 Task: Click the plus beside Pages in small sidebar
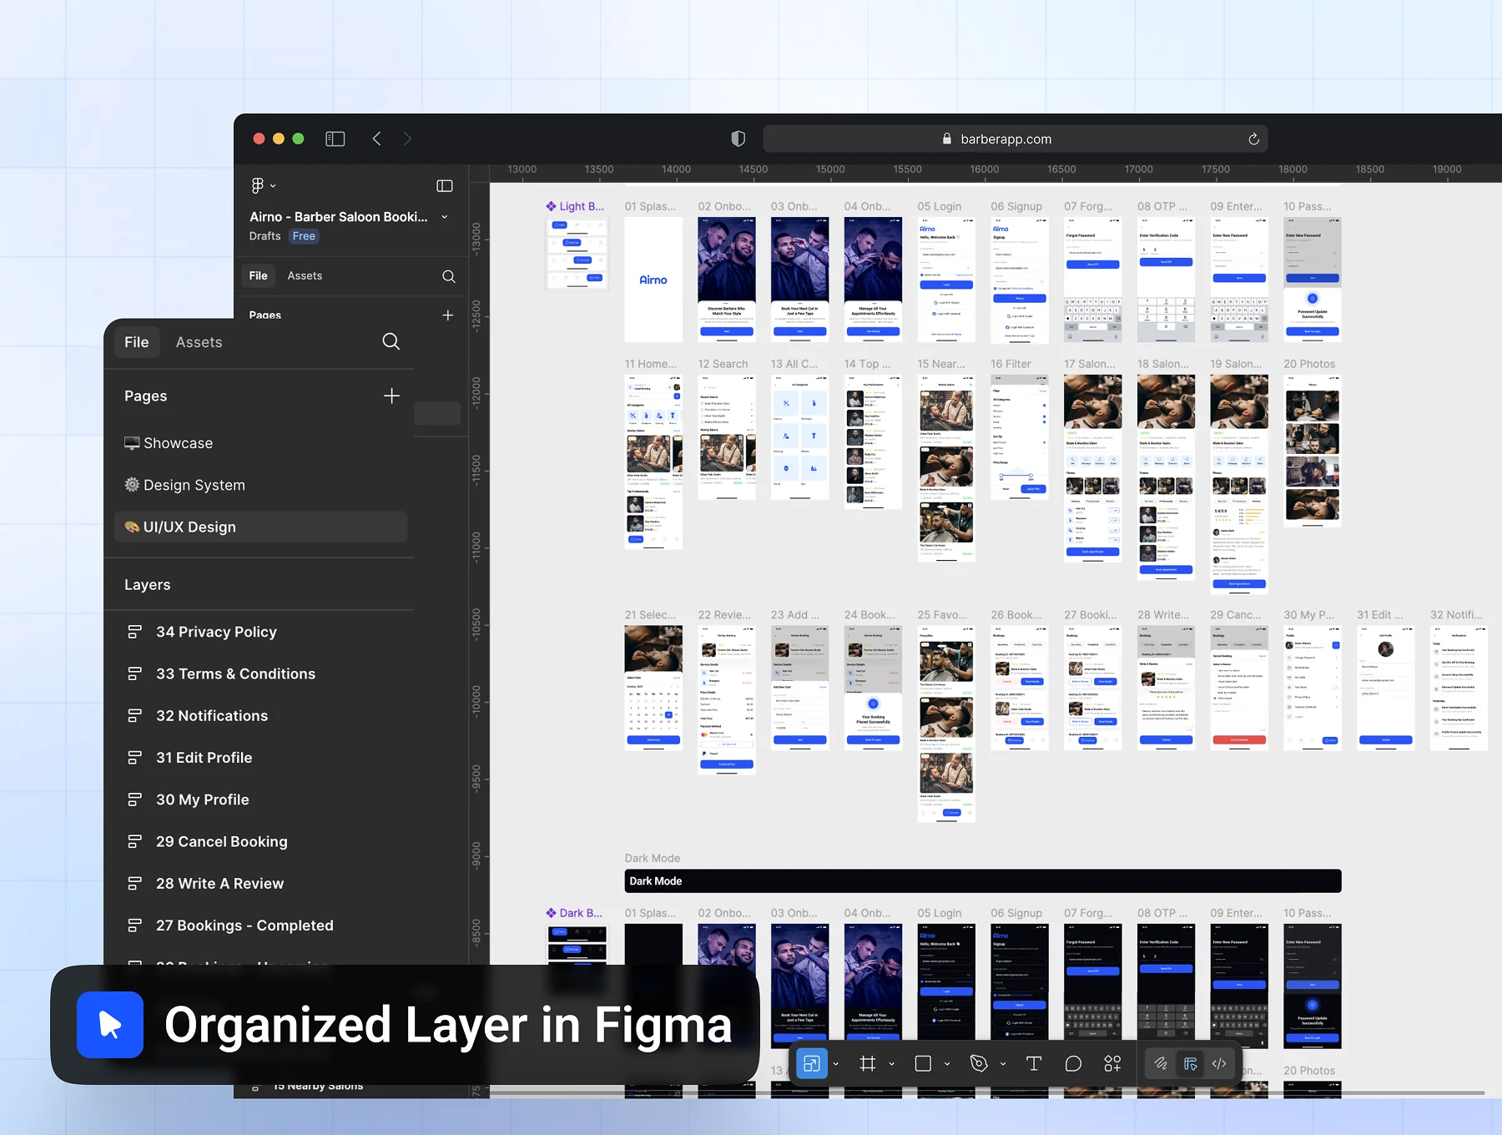coord(448,315)
